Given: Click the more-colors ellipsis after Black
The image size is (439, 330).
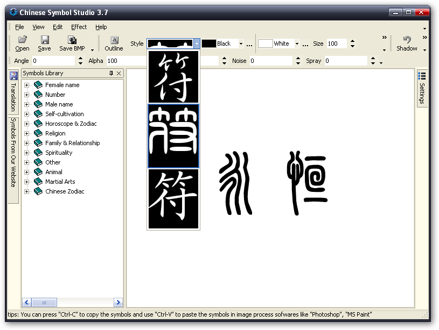Looking at the screenshot, I should 249,45.
